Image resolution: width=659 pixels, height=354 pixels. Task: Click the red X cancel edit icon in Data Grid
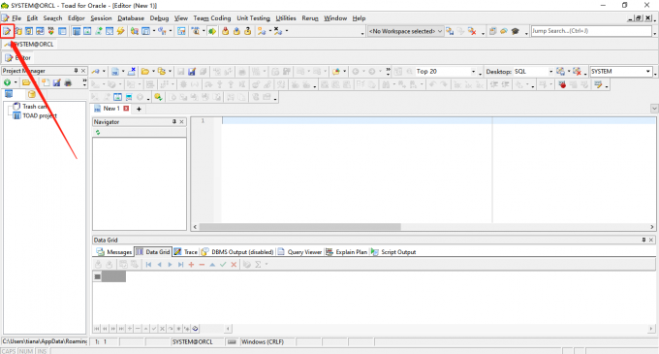tap(234, 265)
